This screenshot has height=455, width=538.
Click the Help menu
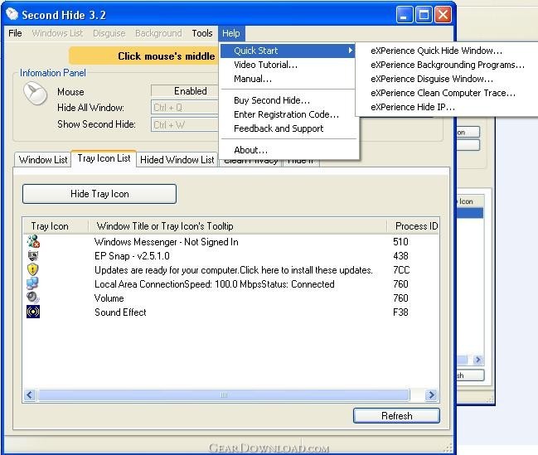[x=231, y=33]
